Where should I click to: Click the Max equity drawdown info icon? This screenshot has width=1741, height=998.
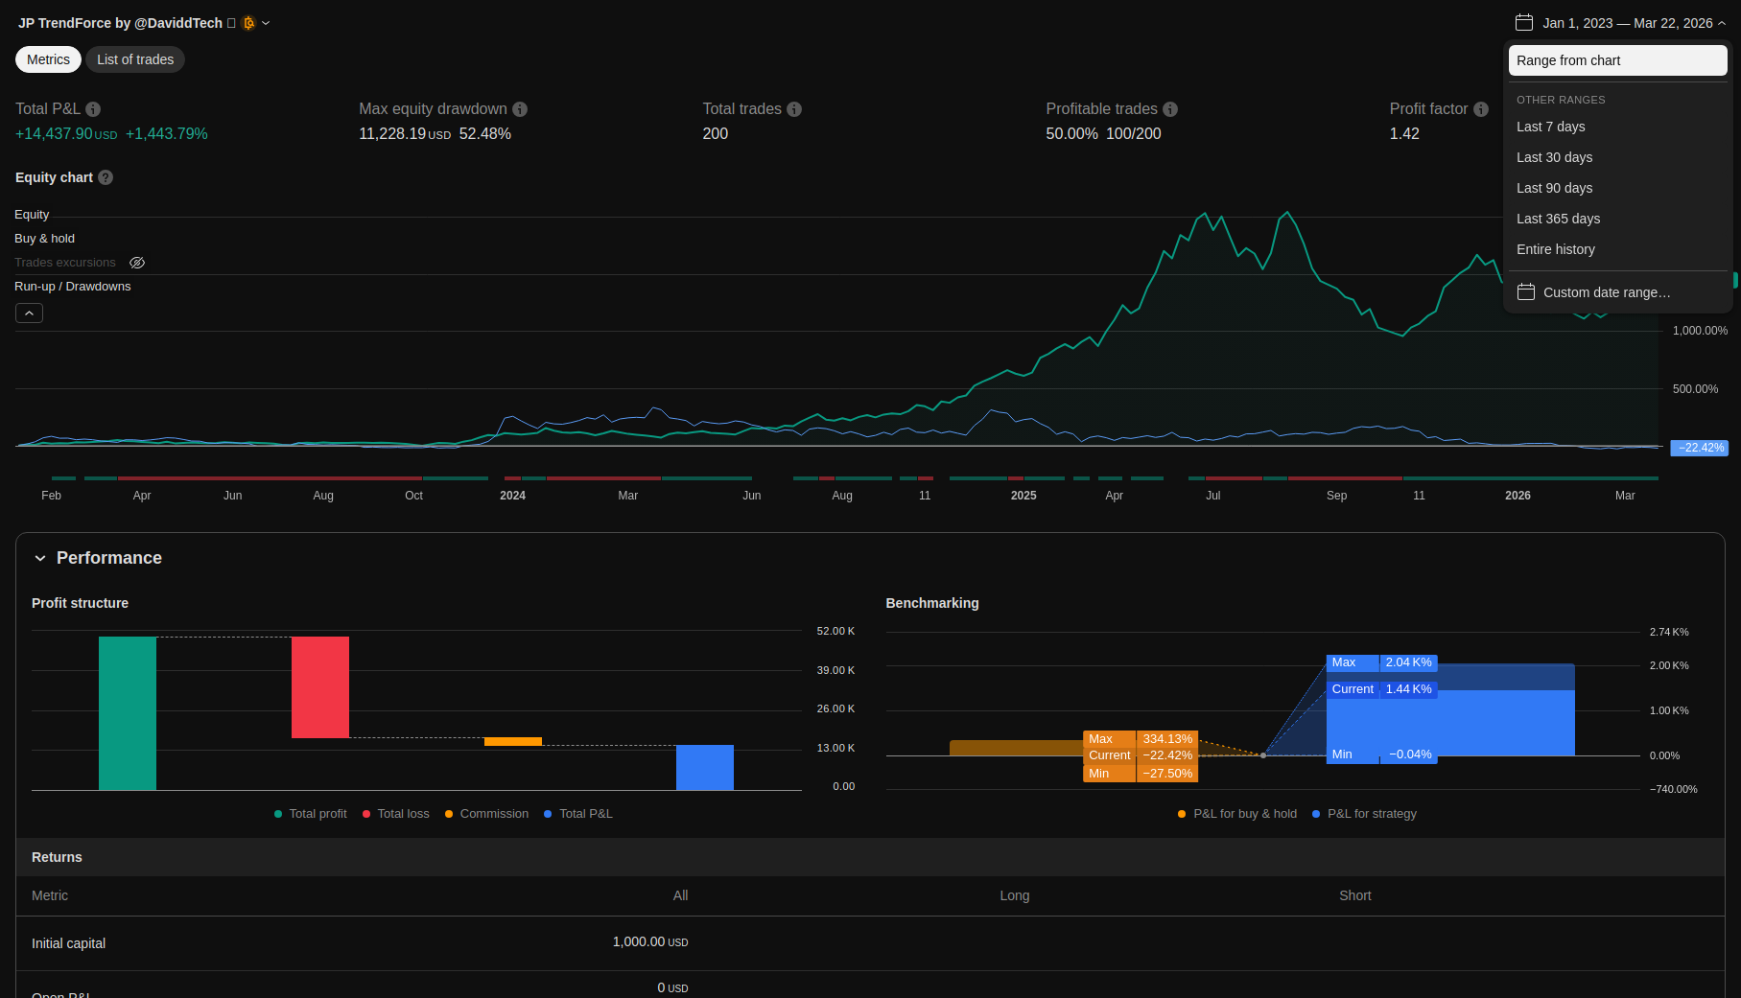(x=520, y=109)
